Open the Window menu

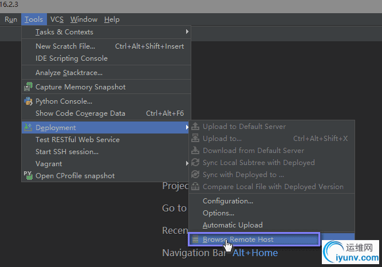coord(84,19)
